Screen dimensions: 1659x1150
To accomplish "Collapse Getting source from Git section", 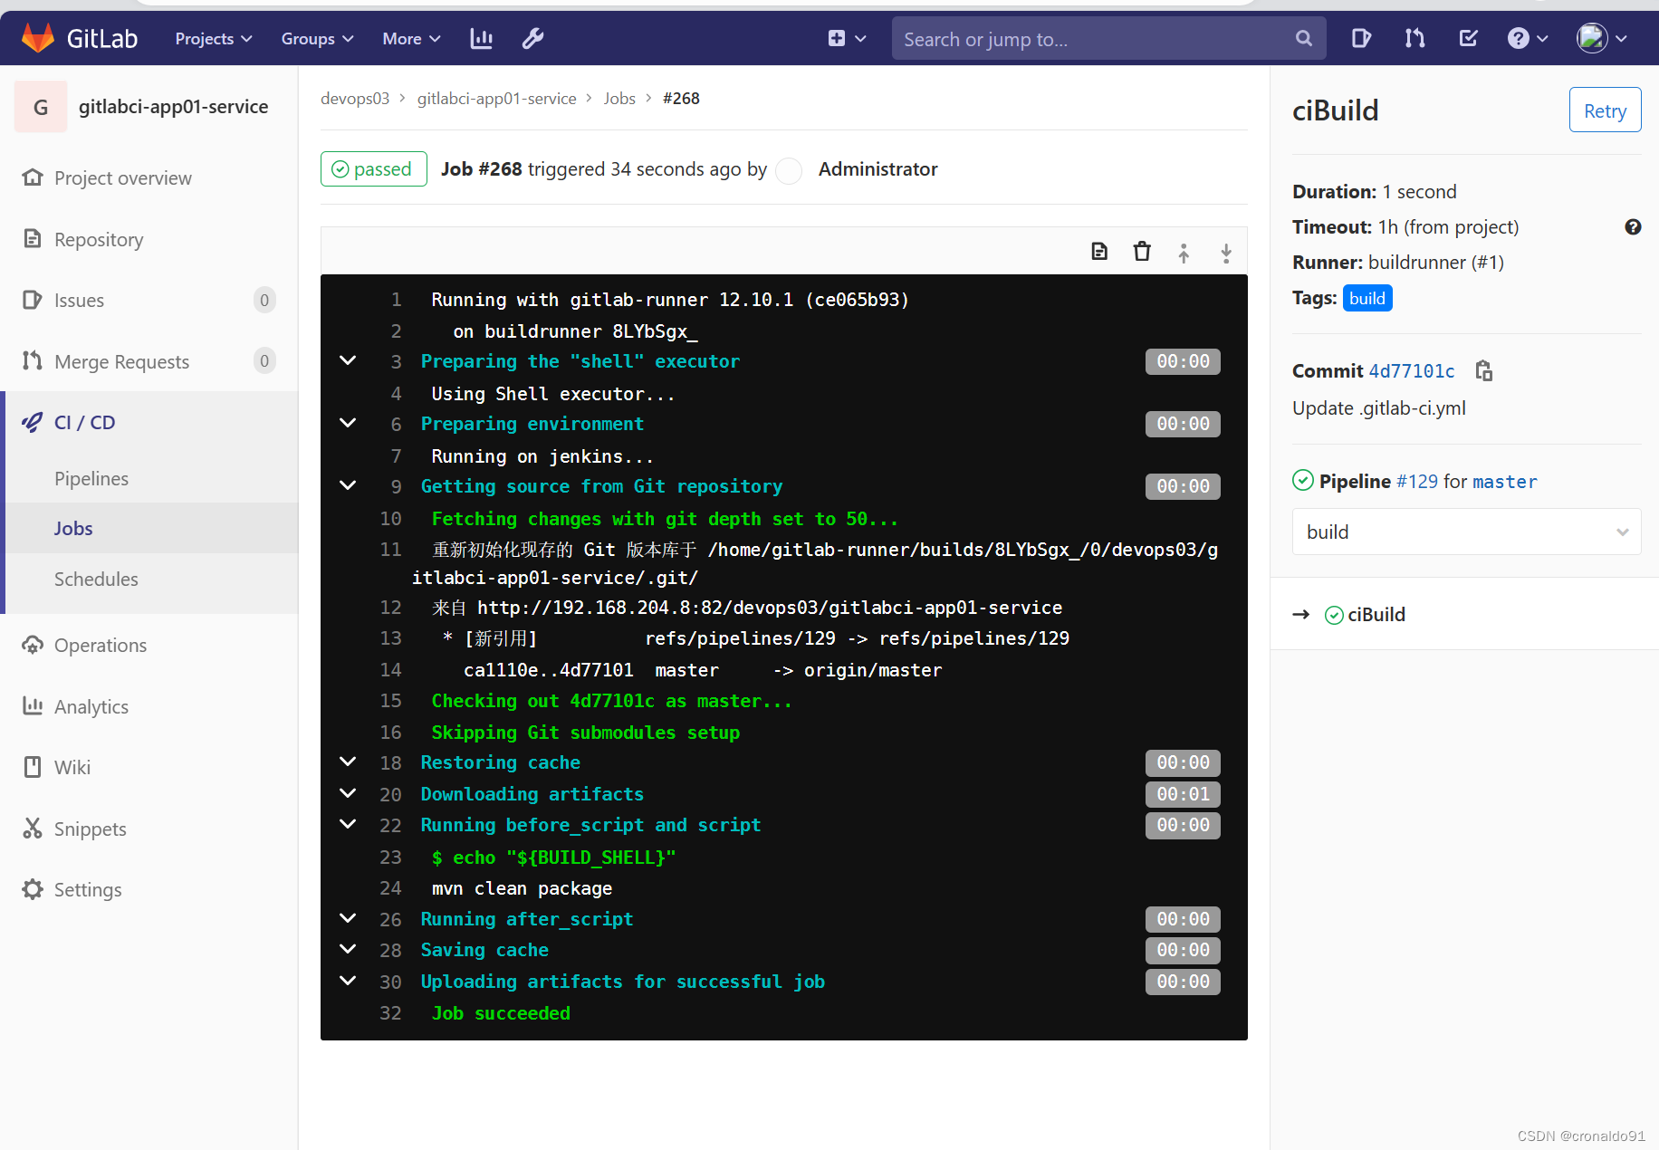I will (x=348, y=485).
